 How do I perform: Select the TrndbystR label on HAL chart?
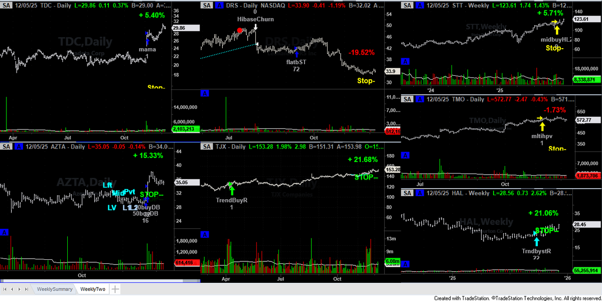coord(536,250)
